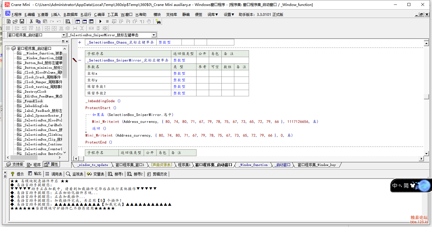Open the T.工具 menu
432x227 pixels.
113,14
